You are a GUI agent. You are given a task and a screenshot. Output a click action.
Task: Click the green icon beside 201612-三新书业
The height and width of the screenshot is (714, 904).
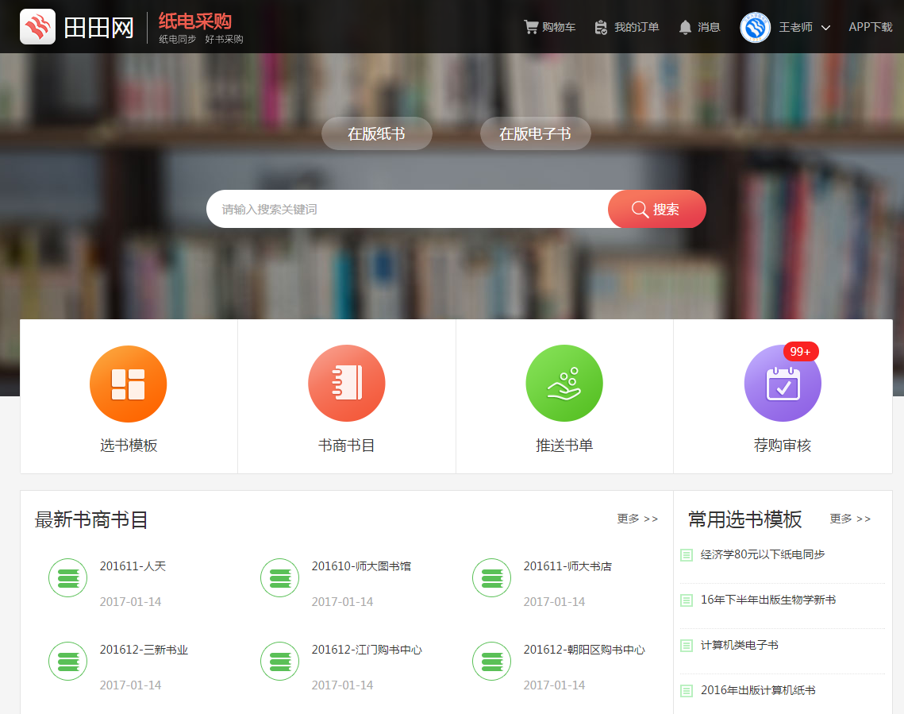pos(68,661)
